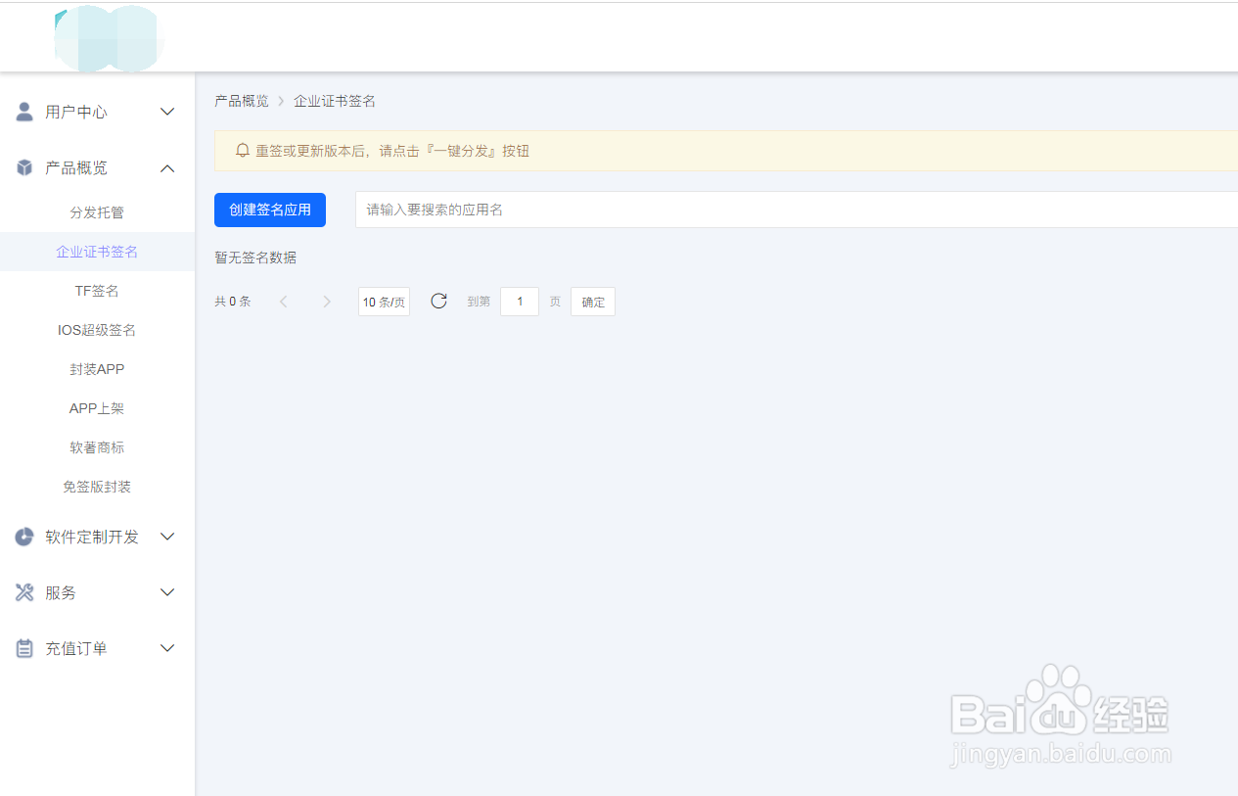Click the 共 0 条 total count text
1238x796 pixels.
(233, 302)
